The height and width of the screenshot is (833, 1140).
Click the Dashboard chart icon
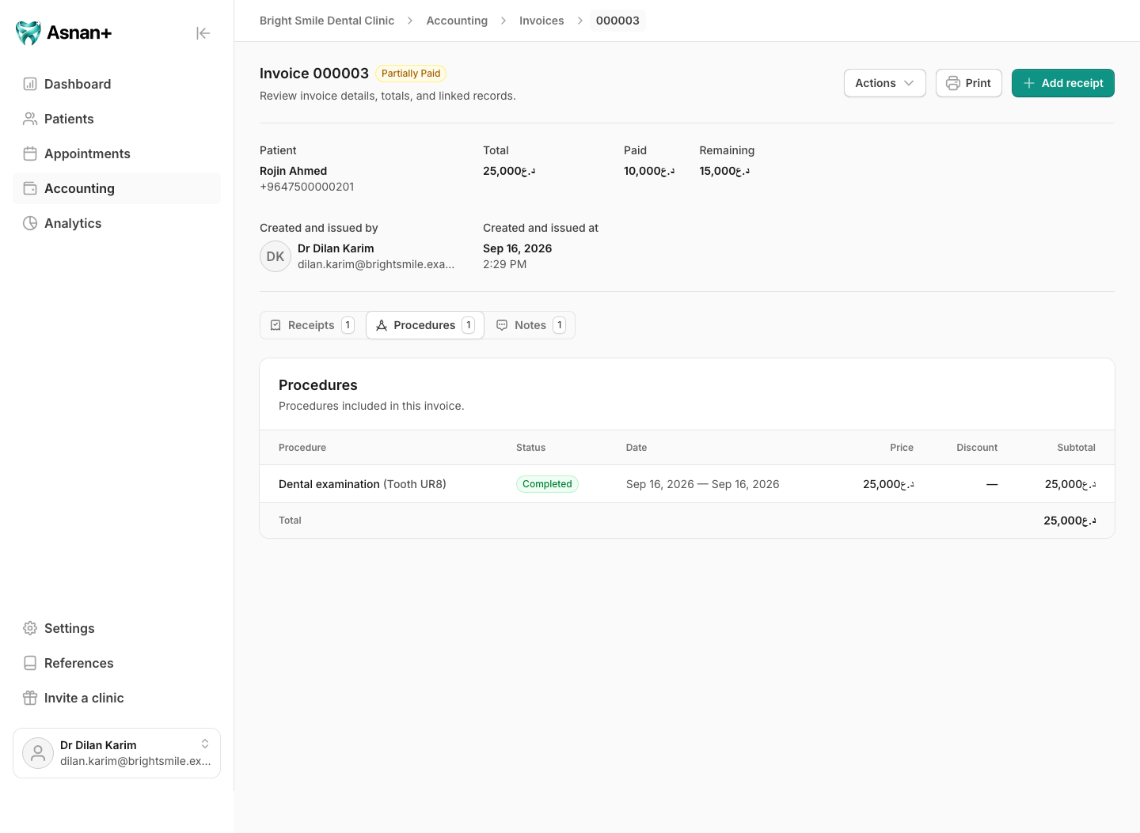(30, 84)
